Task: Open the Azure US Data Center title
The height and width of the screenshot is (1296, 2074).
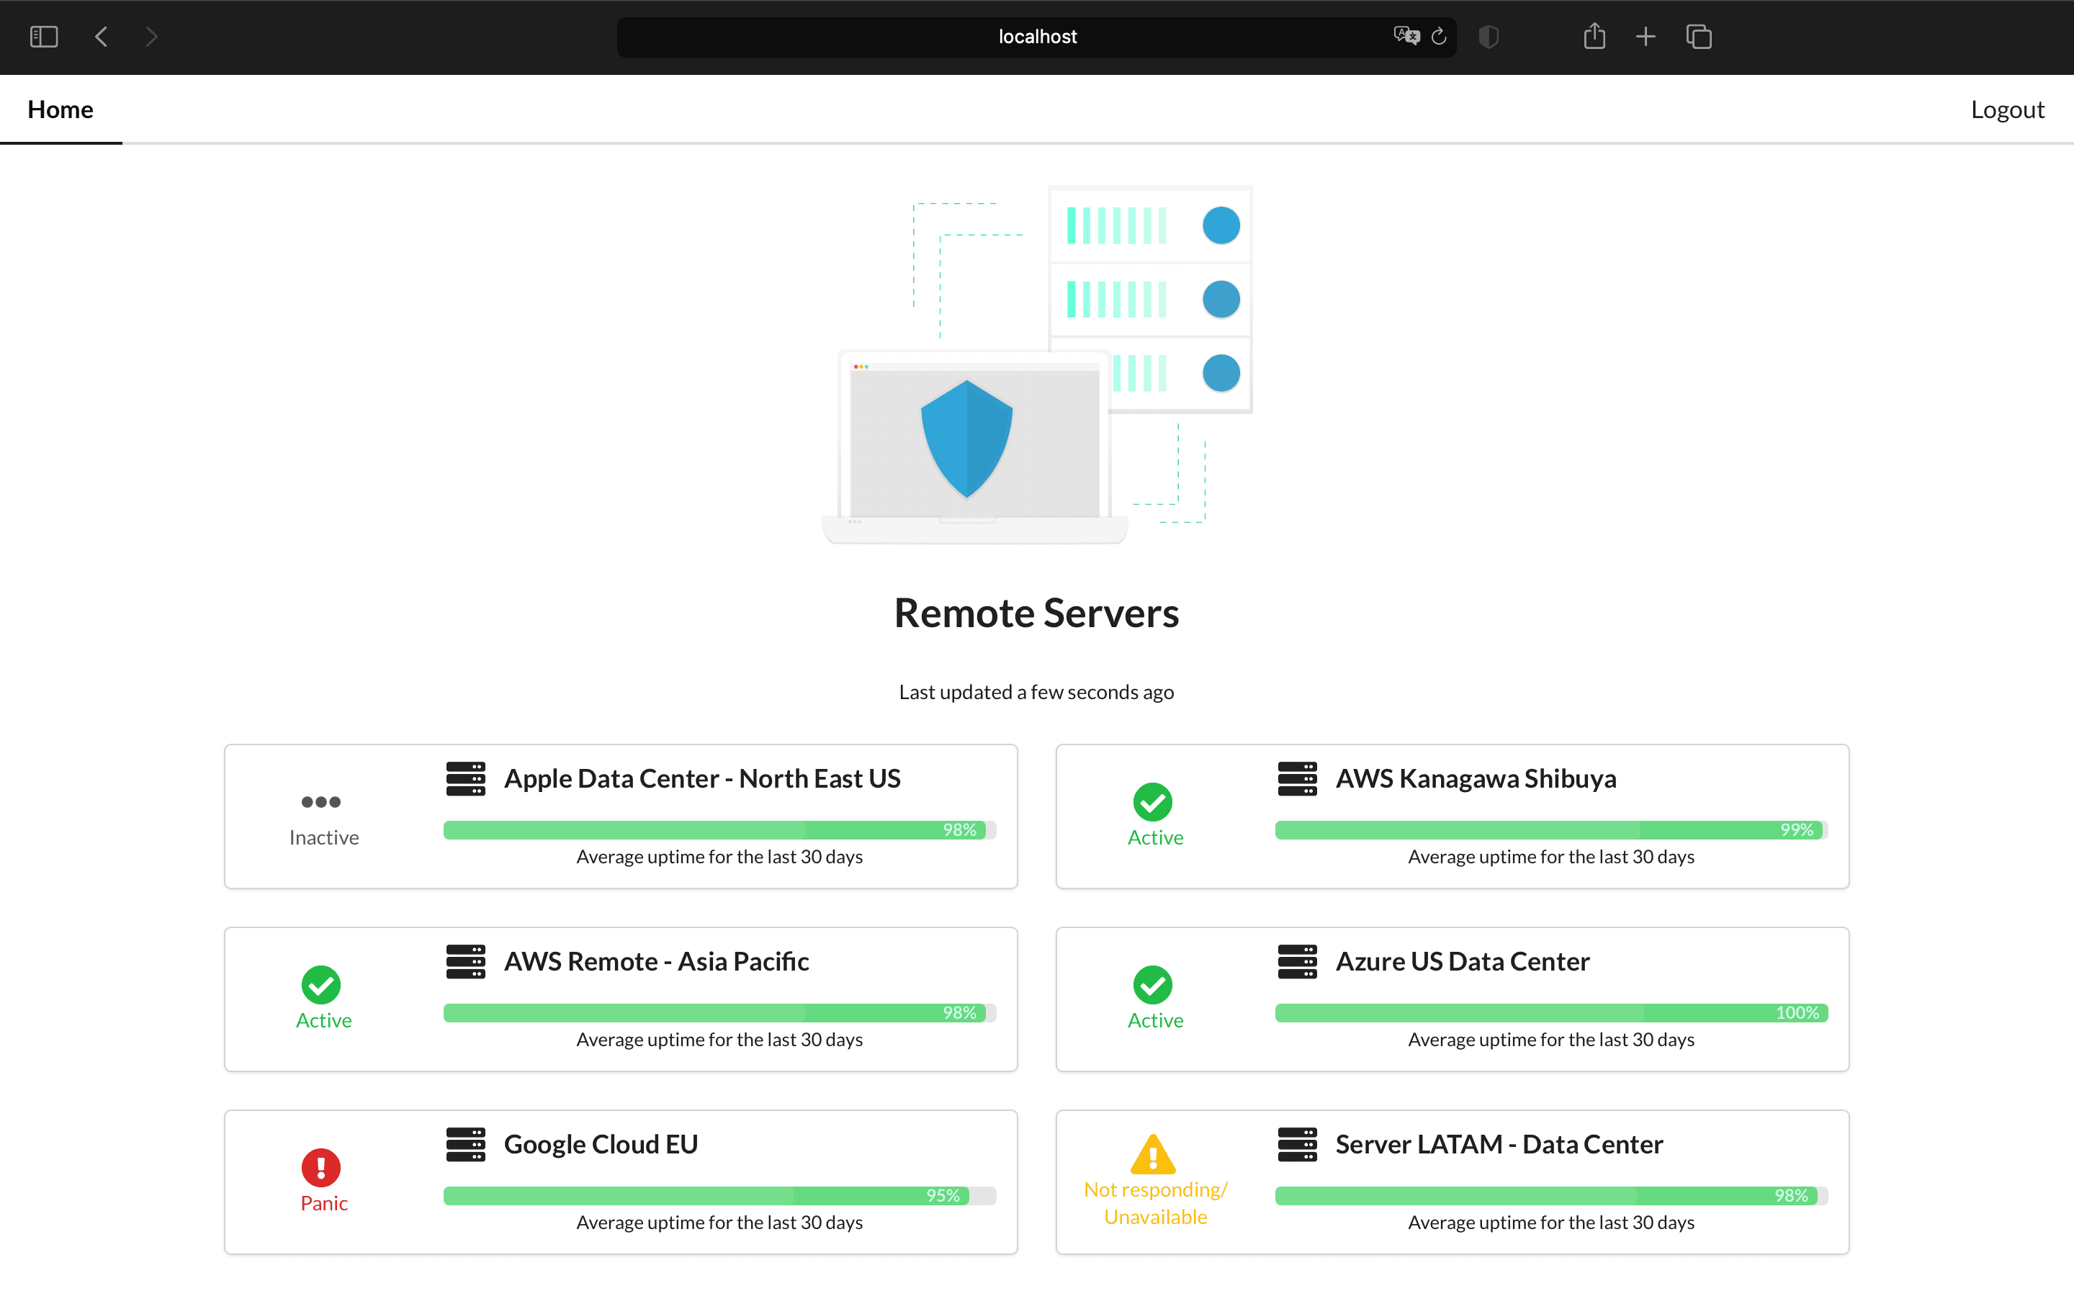Action: tap(1462, 961)
